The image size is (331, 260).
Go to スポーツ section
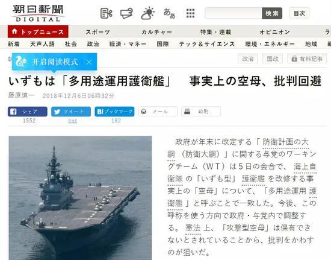[x=97, y=32]
